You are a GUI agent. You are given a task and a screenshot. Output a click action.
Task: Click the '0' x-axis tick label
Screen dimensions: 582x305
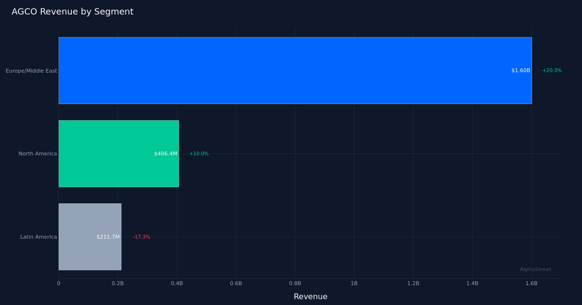pyautogui.click(x=59, y=284)
